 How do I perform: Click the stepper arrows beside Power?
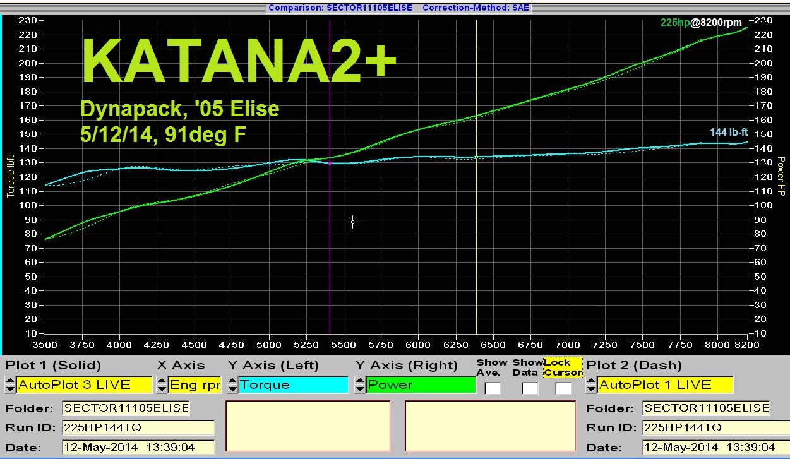click(360, 384)
